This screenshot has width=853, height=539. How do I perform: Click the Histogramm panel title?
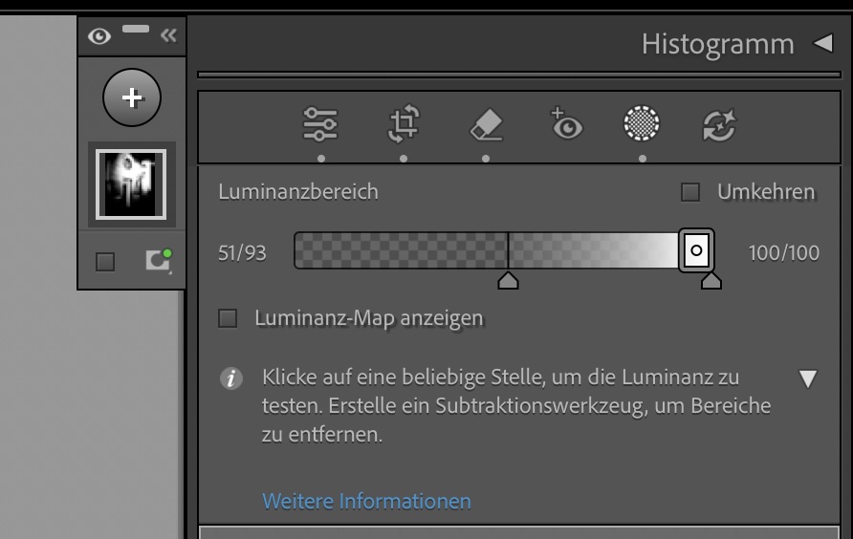pos(717,43)
